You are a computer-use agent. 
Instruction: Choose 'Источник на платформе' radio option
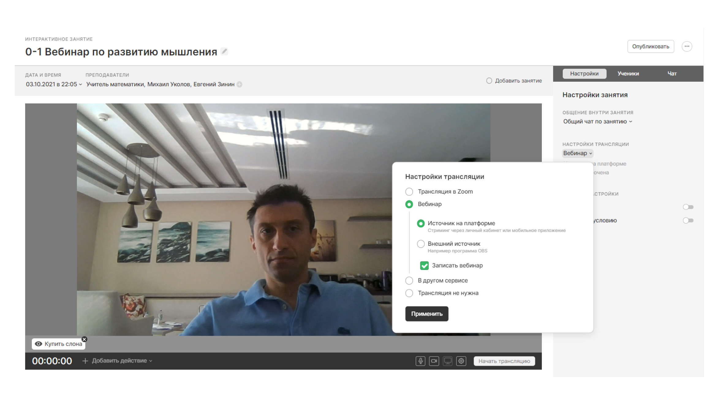421,223
